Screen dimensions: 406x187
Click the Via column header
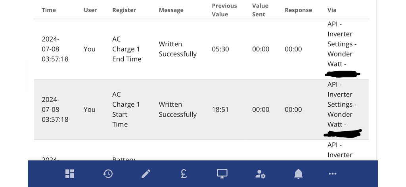point(332,10)
